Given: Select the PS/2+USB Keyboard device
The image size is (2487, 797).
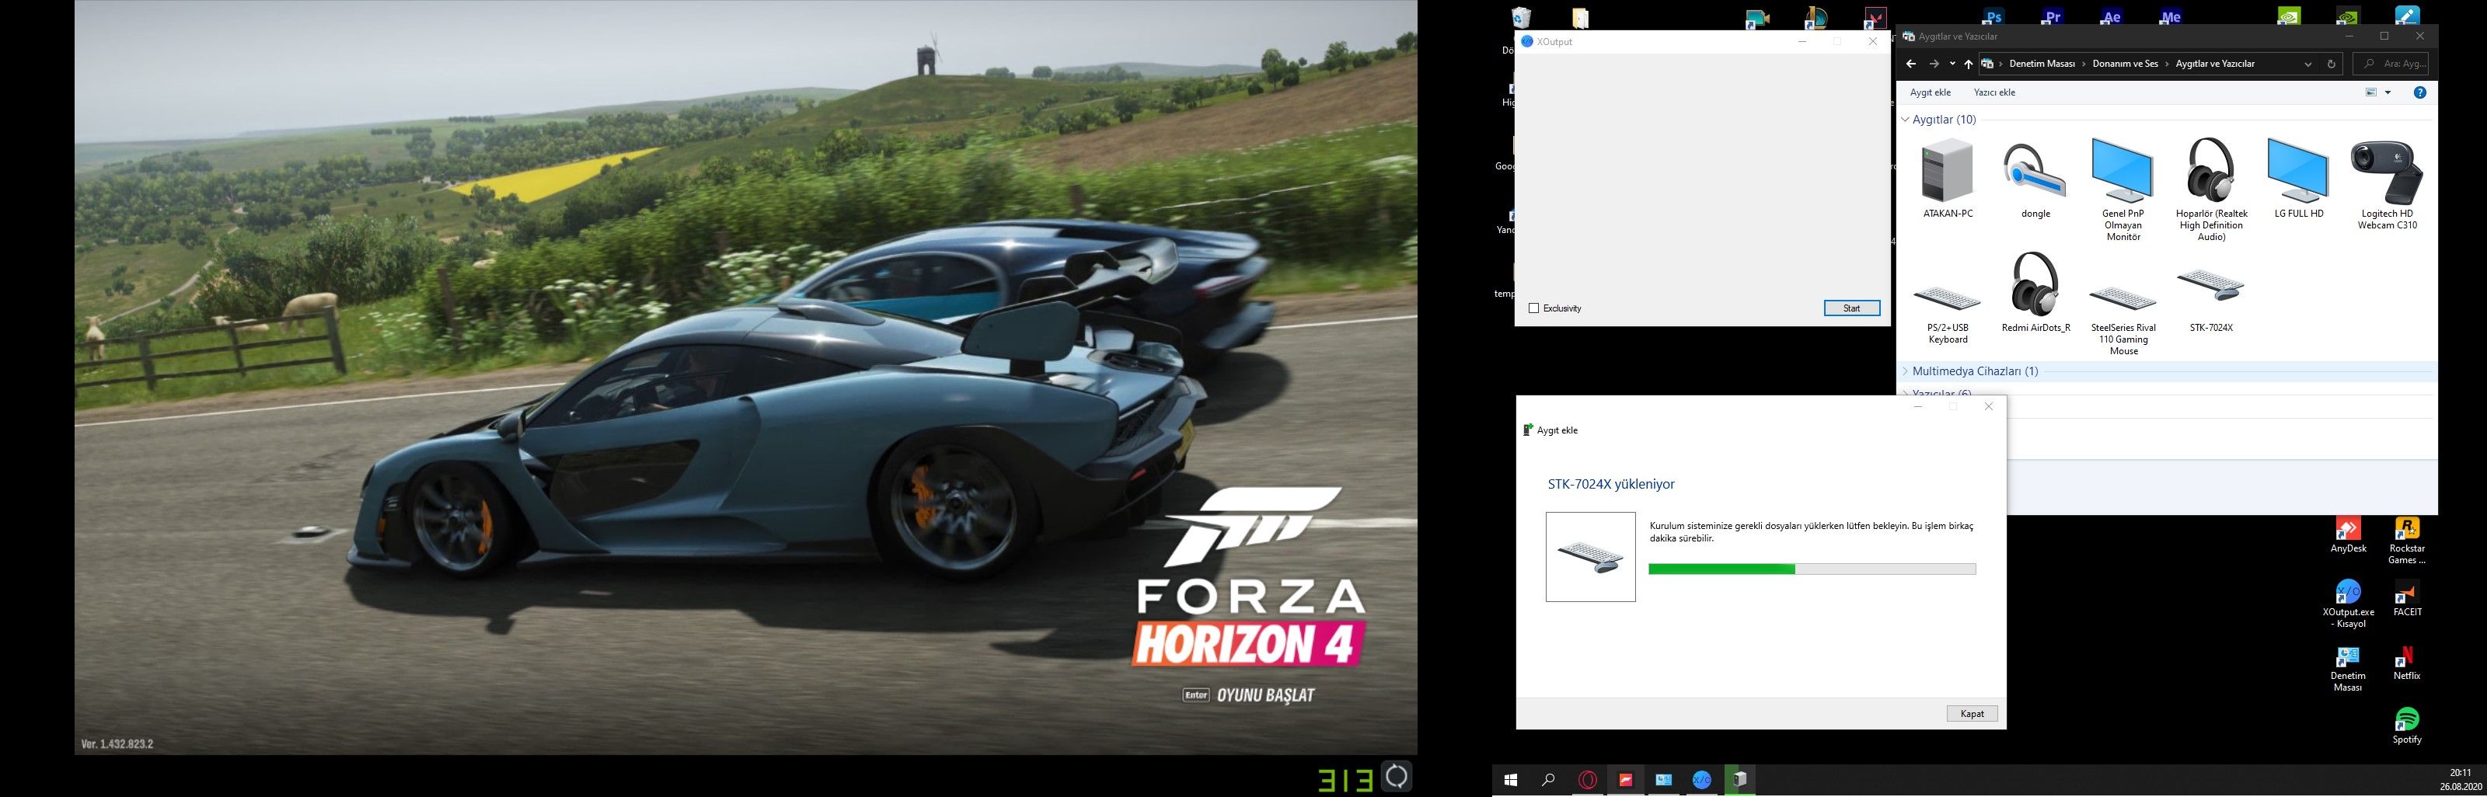Looking at the screenshot, I should (x=1948, y=299).
